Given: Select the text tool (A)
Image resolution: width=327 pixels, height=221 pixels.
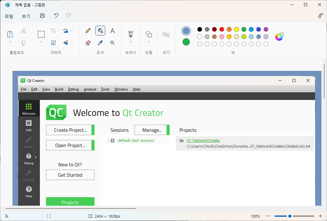Looking at the screenshot, I should (x=113, y=31).
